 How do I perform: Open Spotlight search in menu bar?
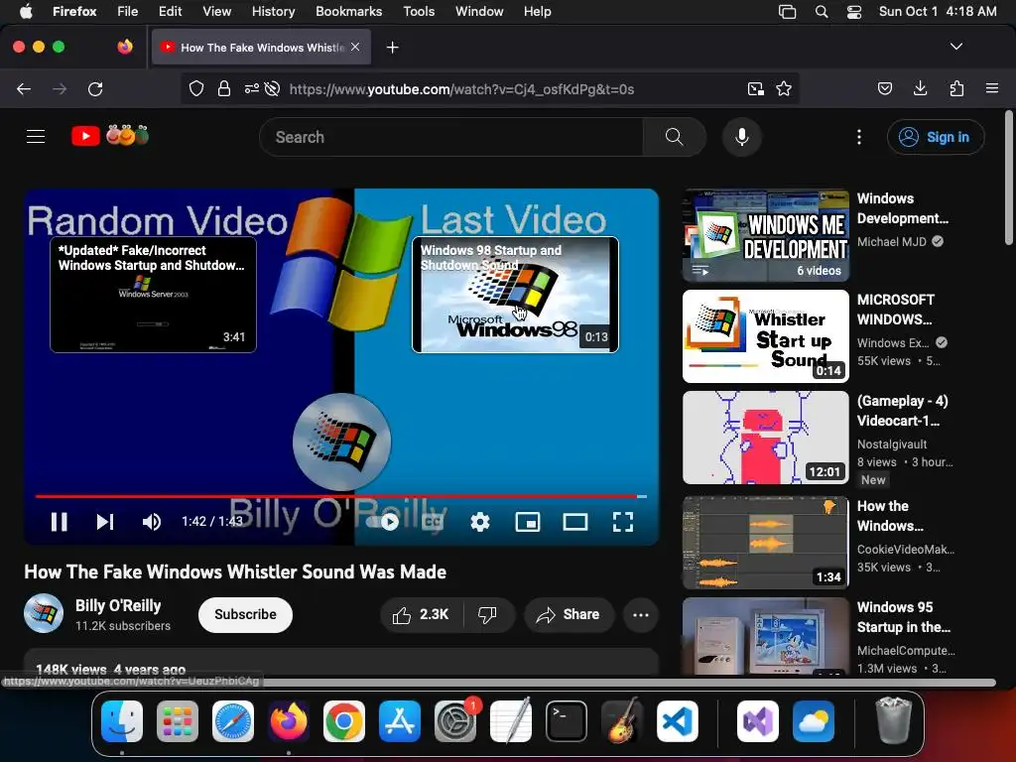point(821,11)
